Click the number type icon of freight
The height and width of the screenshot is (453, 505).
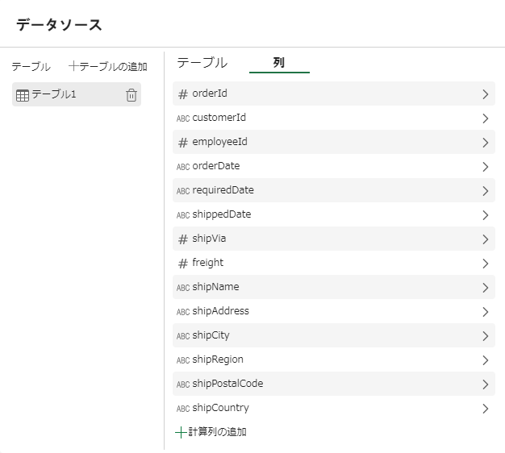tap(182, 264)
